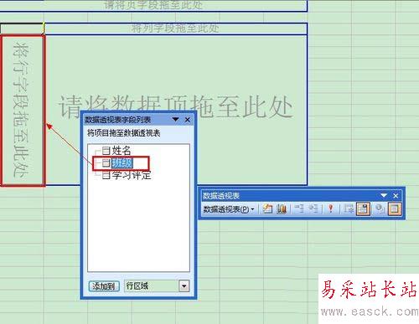This screenshot has height=324, width=419.
Task: Click the 学习评定 field icon
Action: pos(106,176)
